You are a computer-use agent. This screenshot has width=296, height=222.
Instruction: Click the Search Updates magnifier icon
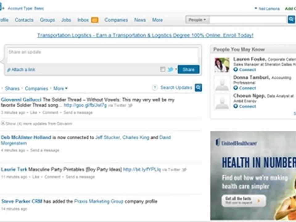click(198, 88)
